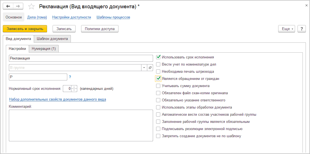
Task: Enable "Вести учет по номенклатуре дел"
Action: 158,64
